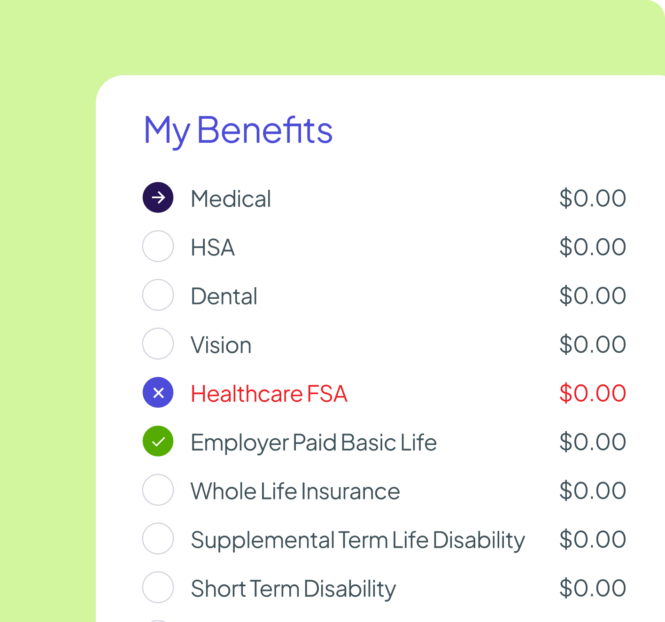Click the red $0.00 Healthcare FSA amount
Viewport: 665px width, 622px height.
click(x=592, y=393)
